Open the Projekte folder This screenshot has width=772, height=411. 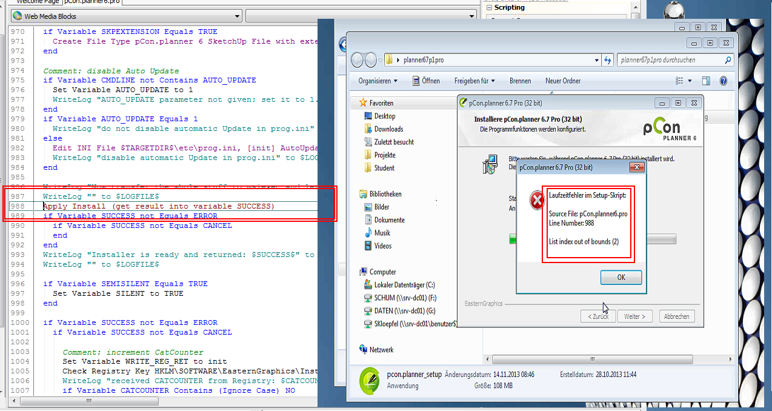[x=379, y=155]
